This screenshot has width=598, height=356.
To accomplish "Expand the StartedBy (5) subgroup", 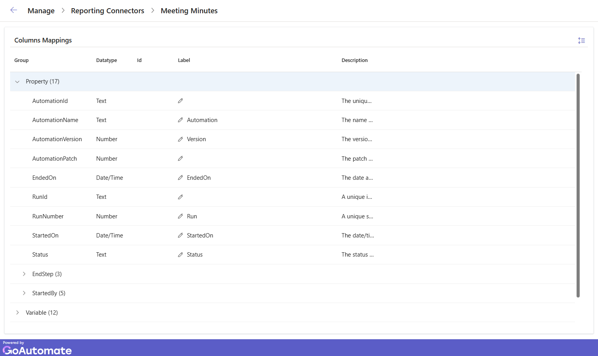I will pos(24,293).
